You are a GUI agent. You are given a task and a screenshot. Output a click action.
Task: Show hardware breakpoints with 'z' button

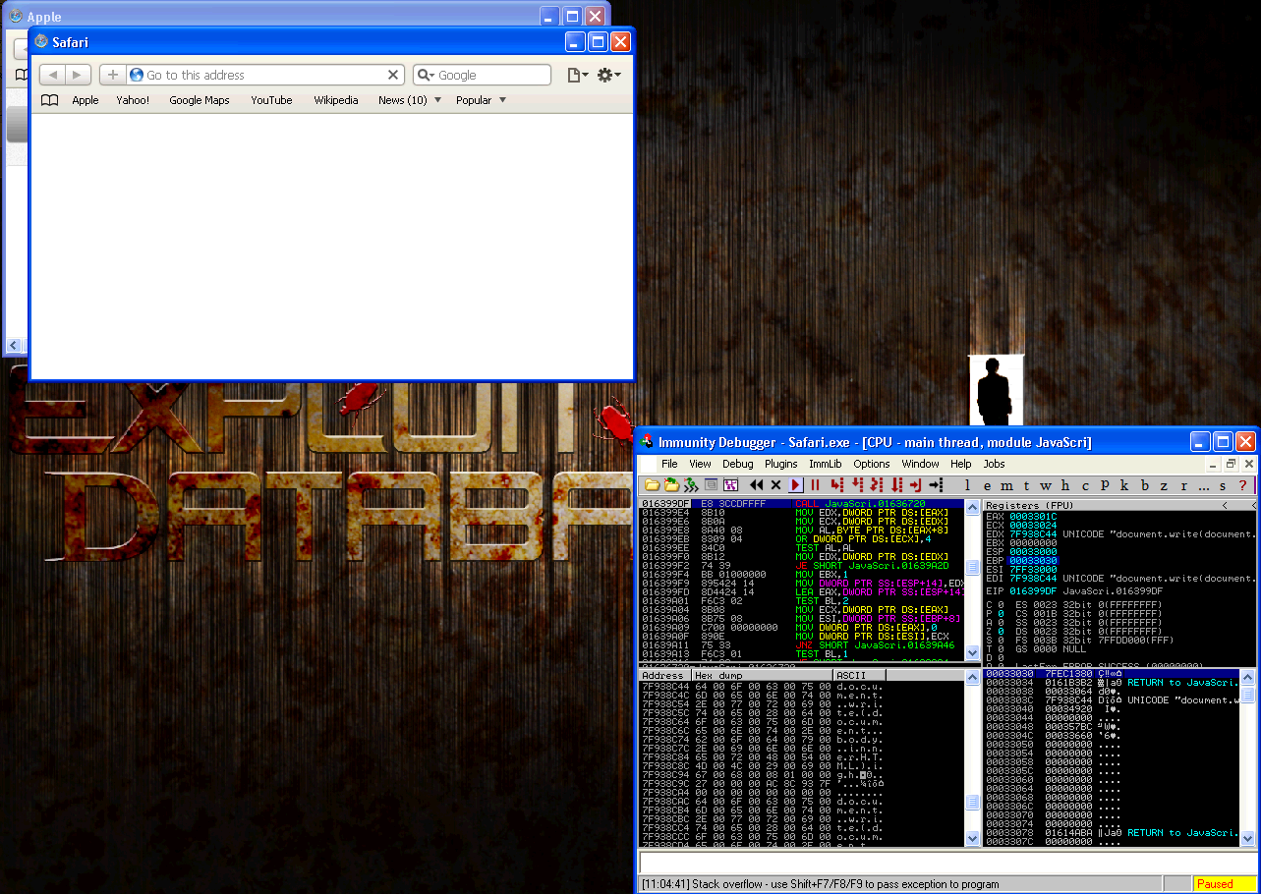(1164, 485)
